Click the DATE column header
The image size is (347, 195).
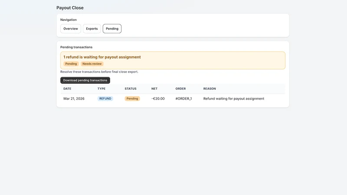(67, 89)
